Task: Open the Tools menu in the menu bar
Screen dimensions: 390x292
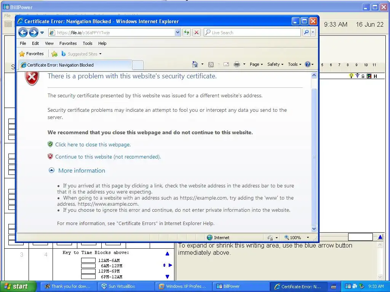Action: pyautogui.click(x=88, y=43)
